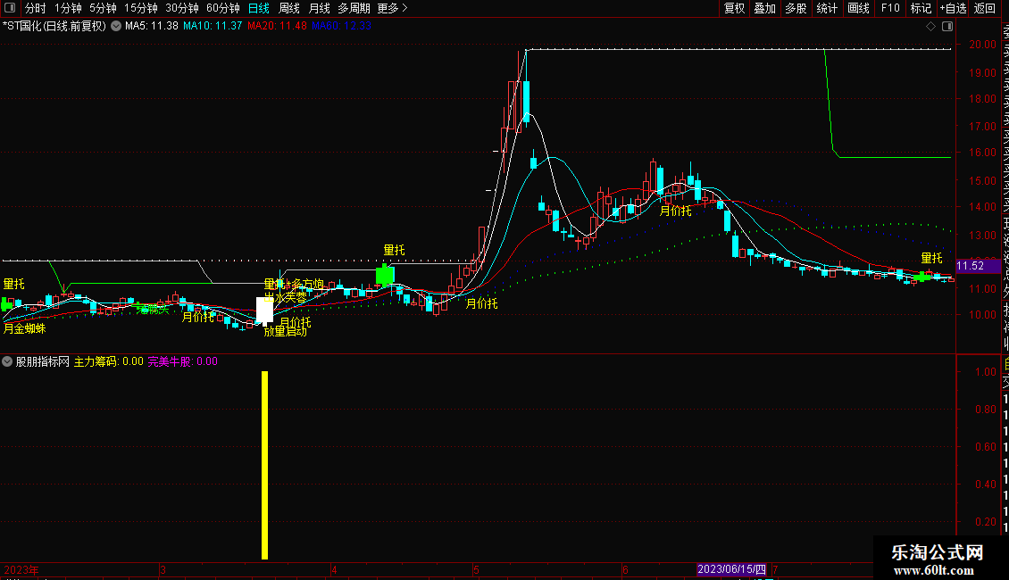Open the 多股 multi-stock view
Viewport: 1009px width, 580px height.
click(x=796, y=8)
